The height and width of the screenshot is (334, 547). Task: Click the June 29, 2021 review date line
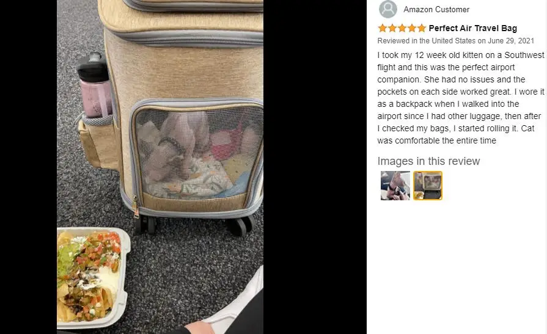tap(455, 41)
